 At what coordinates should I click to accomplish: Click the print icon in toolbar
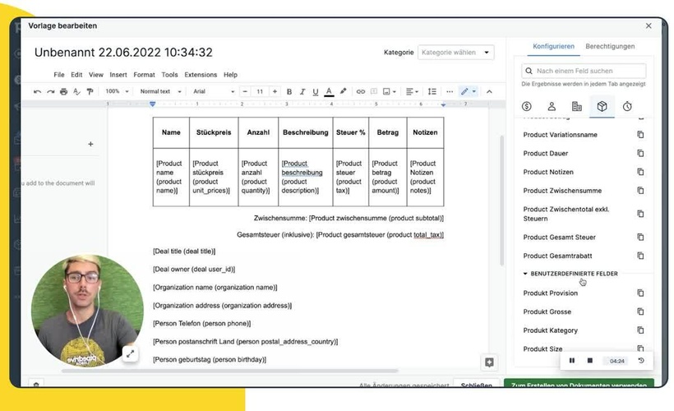(64, 91)
